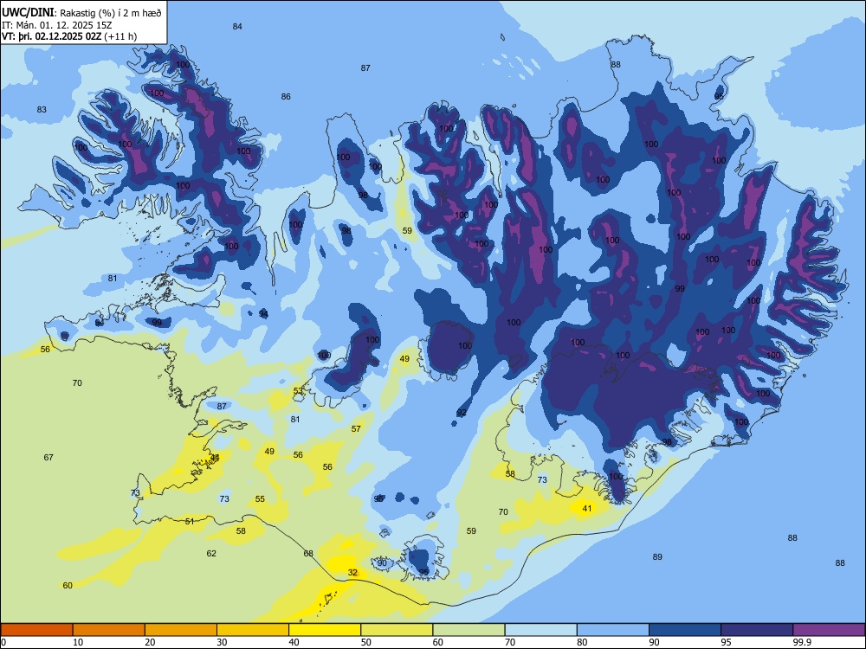This screenshot has height=649, width=866.
Task: Click the offshore value 84 in the north
Action: point(237,27)
